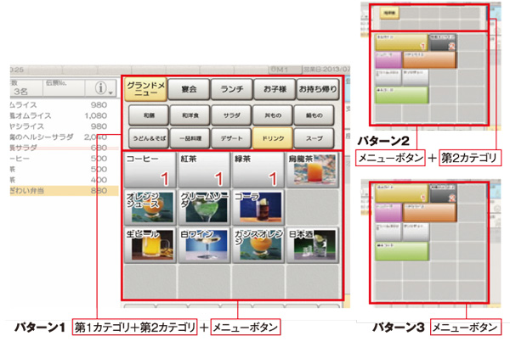Image resolution: width=510 pixels, height=364 pixels.
Task: Choose the 和膳 sub-category
Action: click(149, 115)
